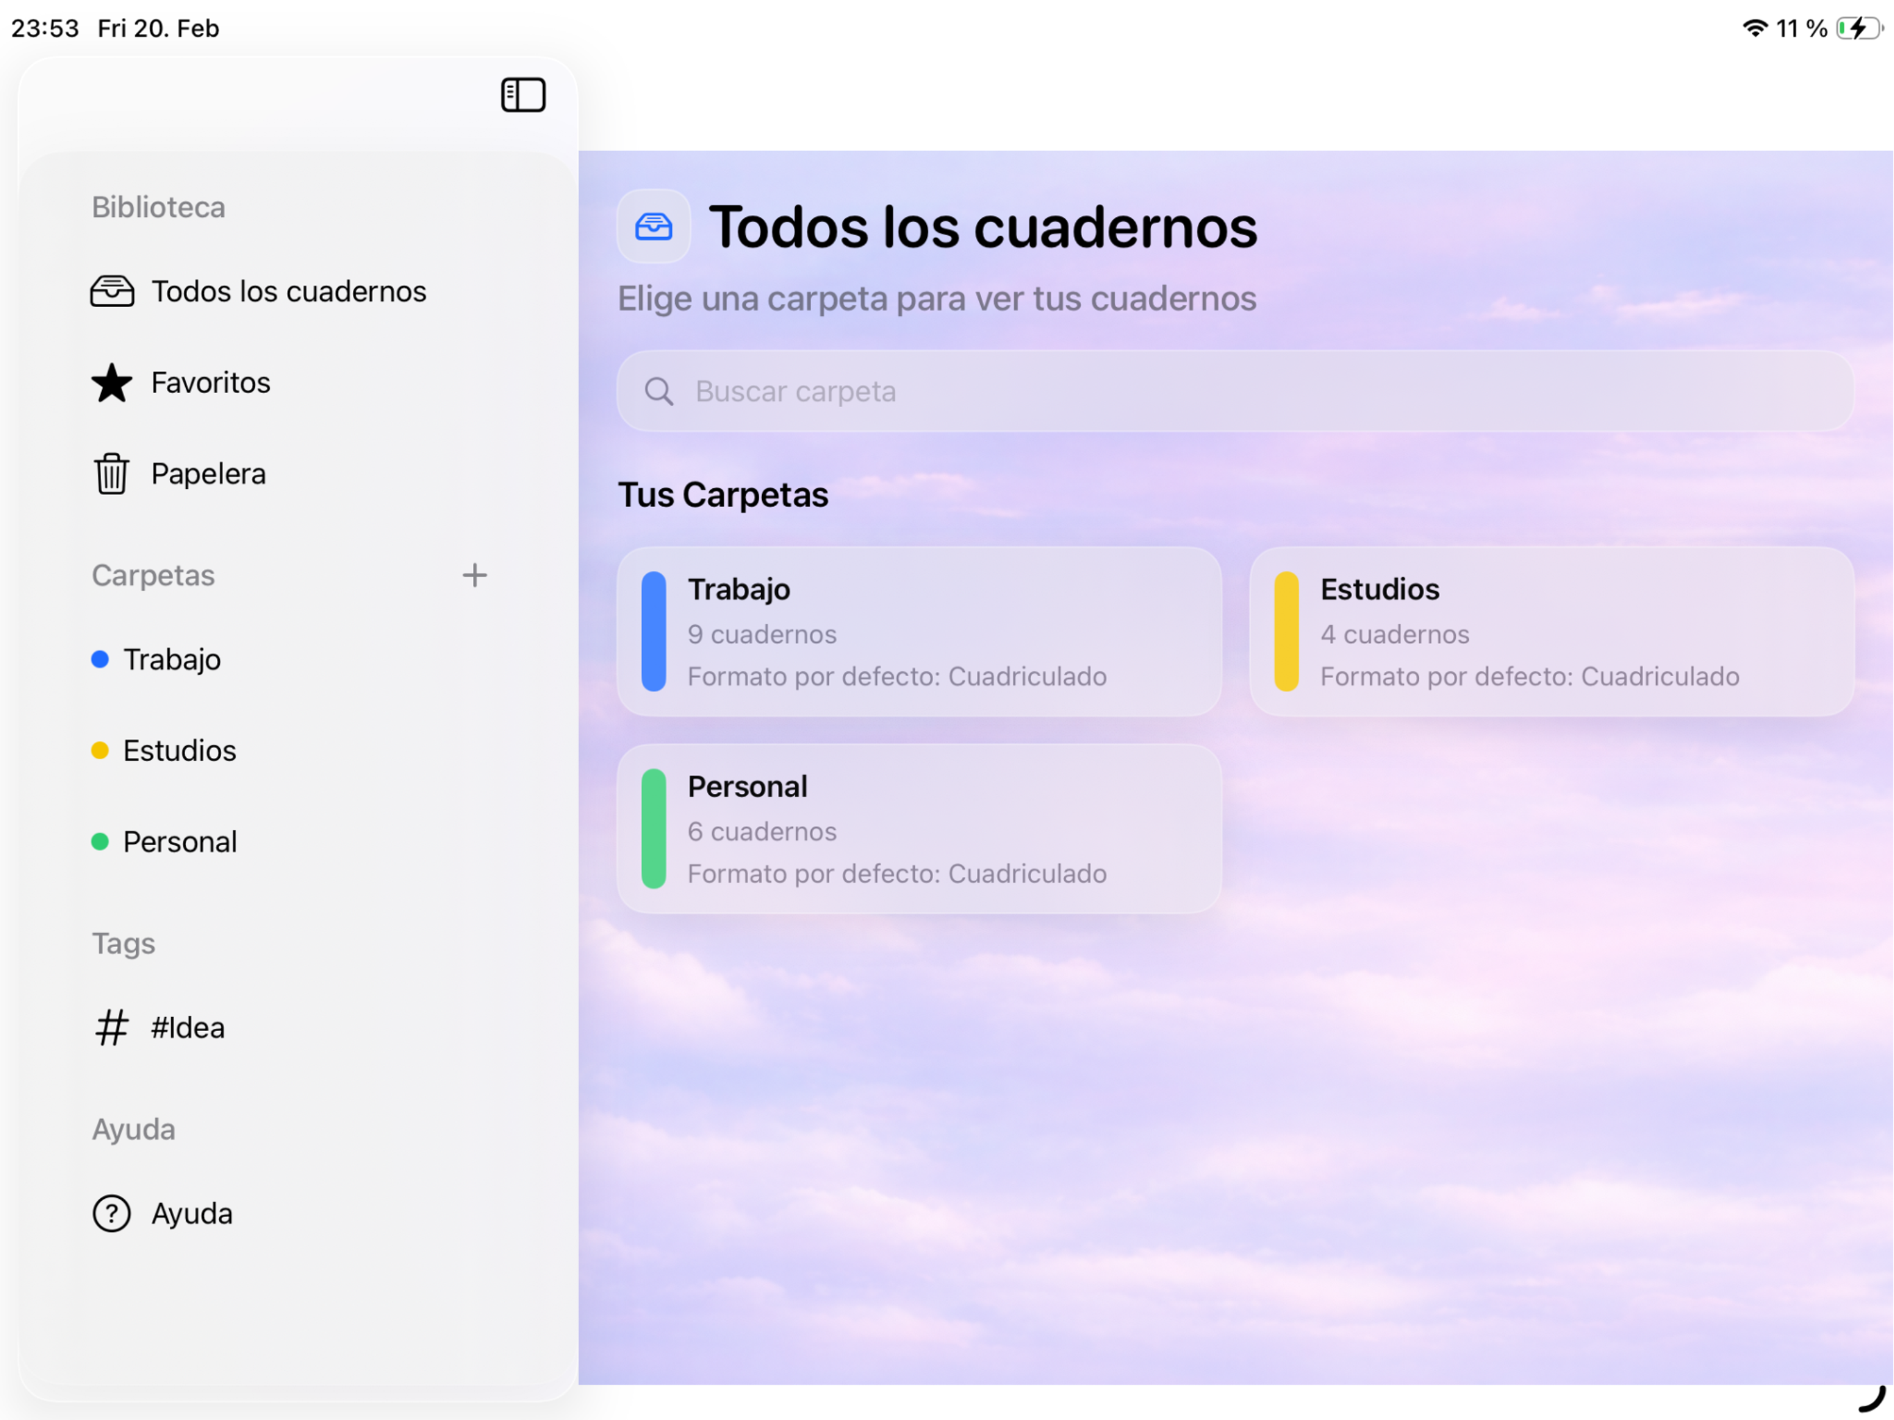Click the magnifier icon in the search bar
Image resolution: width=1894 pixels, height=1420 pixels.
(659, 391)
